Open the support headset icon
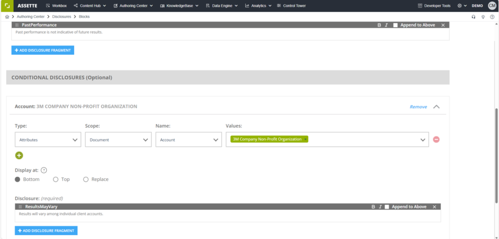The image size is (499, 239). [x=474, y=17]
